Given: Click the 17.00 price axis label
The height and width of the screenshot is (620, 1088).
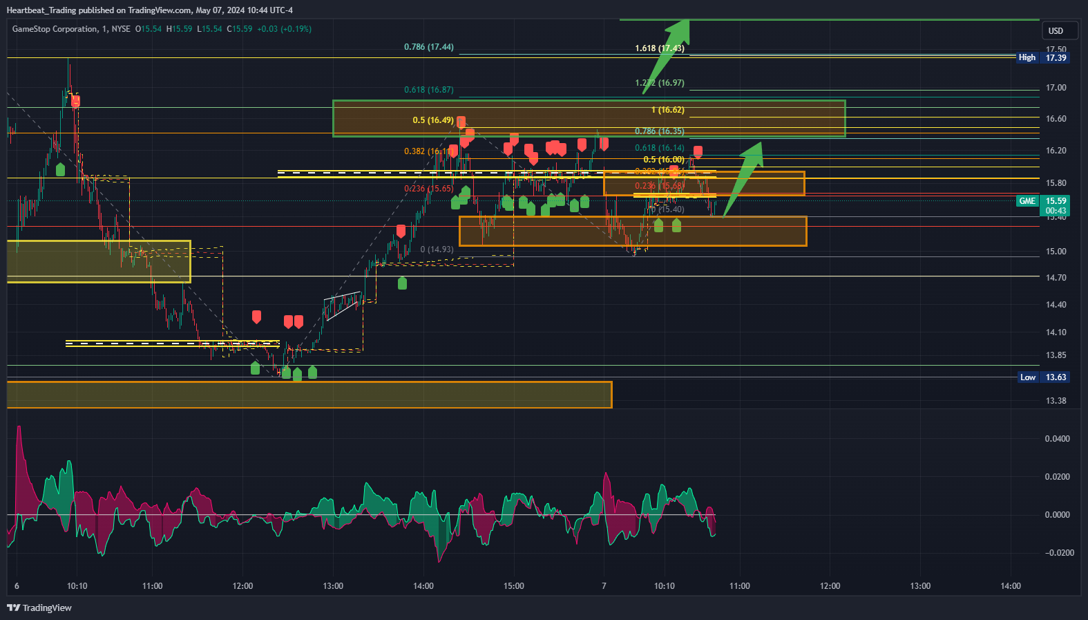Looking at the screenshot, I should [1056, 88].
